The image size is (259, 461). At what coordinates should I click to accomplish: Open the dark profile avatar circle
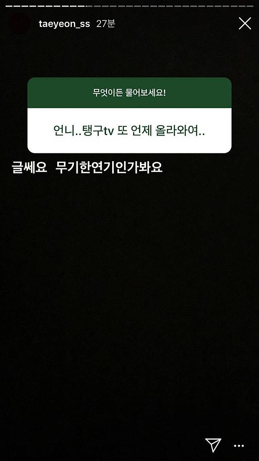[x=20, y=23]
